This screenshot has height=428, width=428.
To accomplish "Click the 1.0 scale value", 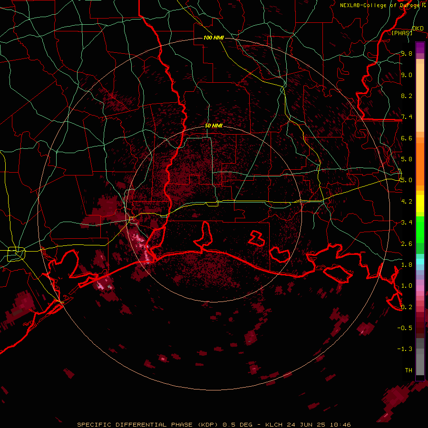I will pos(407,285).
